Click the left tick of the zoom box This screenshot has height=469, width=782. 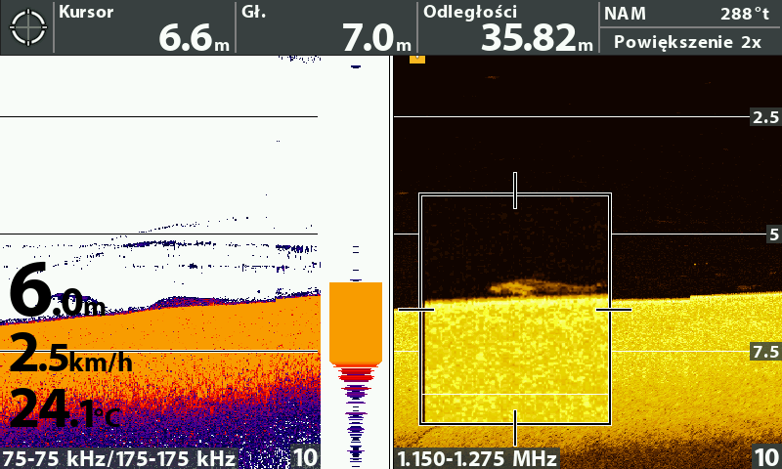(416, 310)
